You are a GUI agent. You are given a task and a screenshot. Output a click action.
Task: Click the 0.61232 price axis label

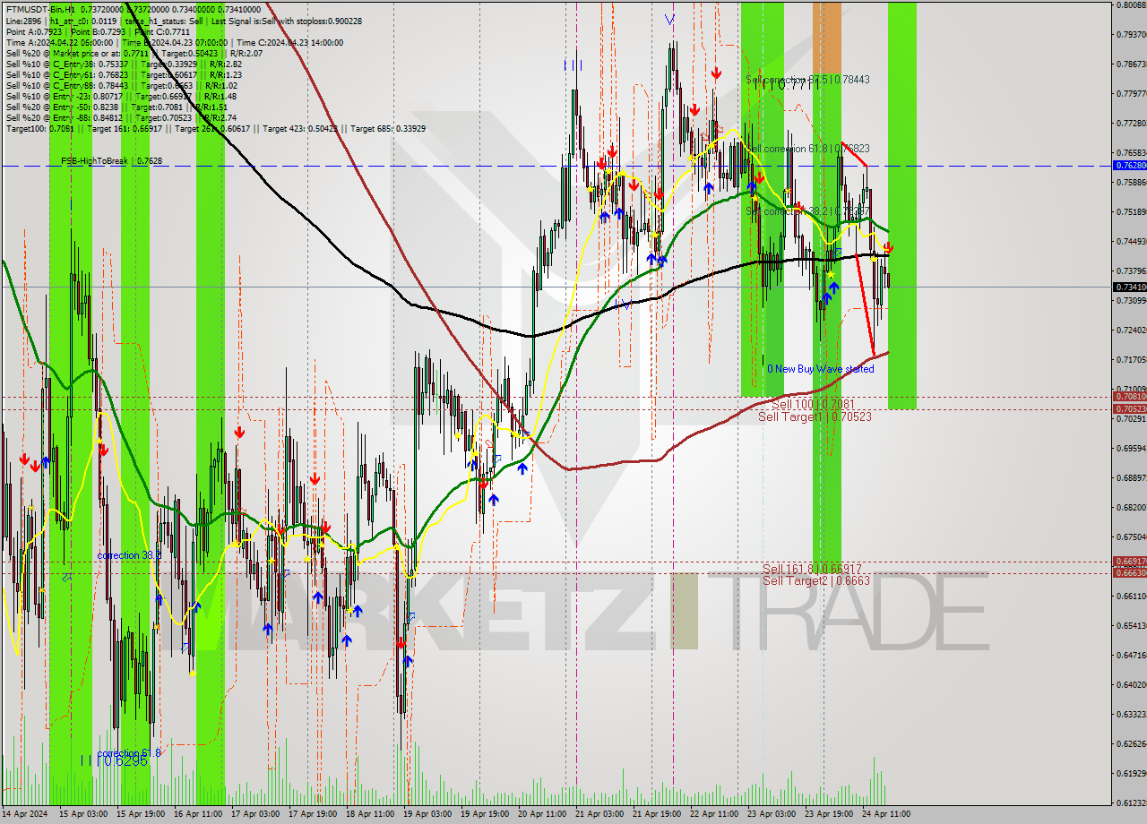tap(1130, 803)
